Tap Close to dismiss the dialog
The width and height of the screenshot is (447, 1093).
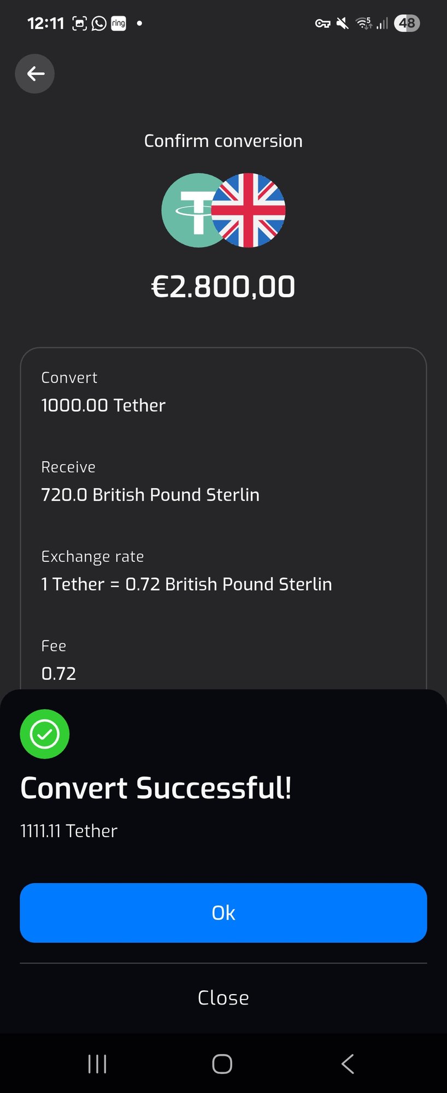pos(223,998)
